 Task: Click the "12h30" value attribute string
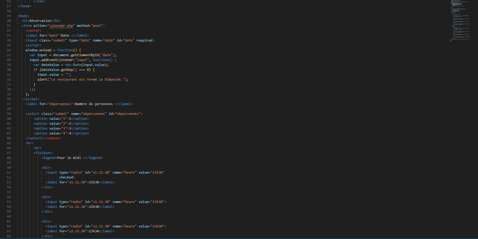pos(158,202)
